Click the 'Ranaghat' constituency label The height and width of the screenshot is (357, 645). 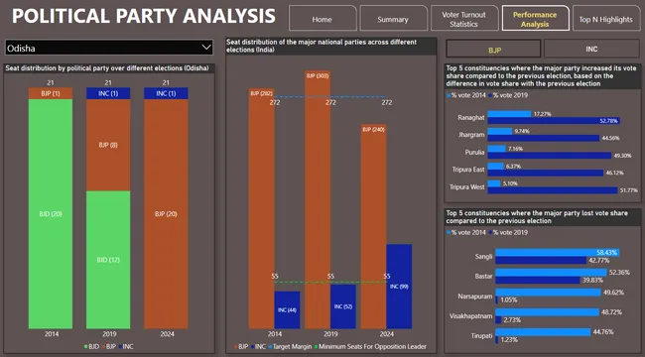pyautogui.click(x=471, y=118)
